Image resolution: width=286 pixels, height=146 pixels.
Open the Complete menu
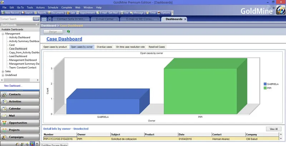tap(66, 7)
